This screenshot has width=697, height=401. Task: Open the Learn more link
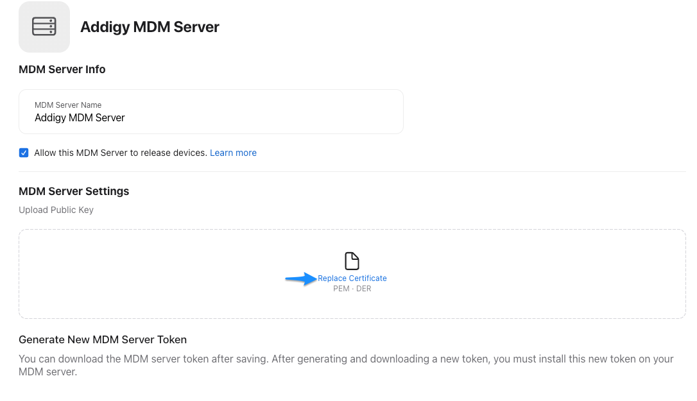(x=233, y=153)
